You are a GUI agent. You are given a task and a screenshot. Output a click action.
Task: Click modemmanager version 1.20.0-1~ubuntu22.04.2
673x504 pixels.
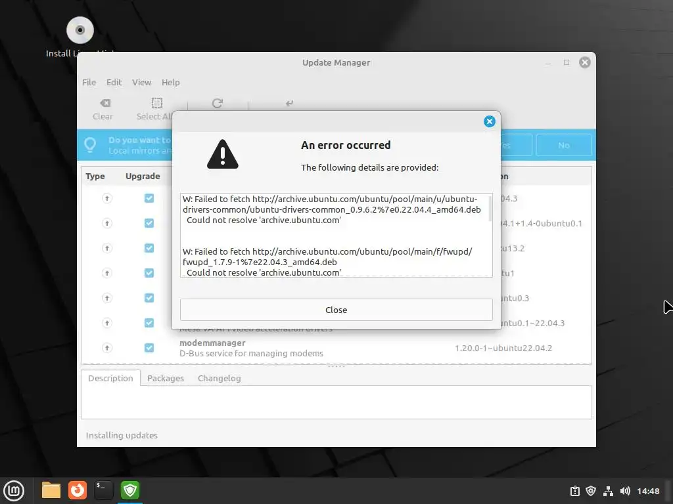click(503, 348)
